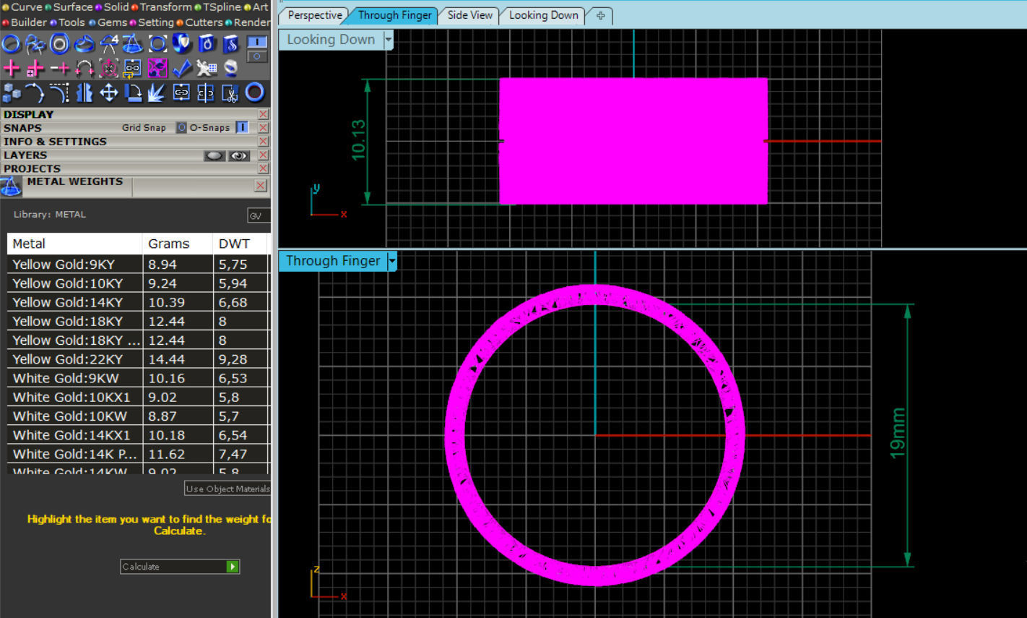Switch to the Side View tab

coord(469,15)
